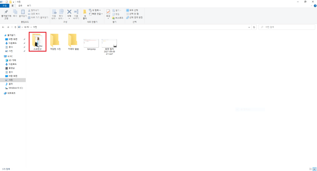Open the 열기 (open) dropdown

[117, 10]
